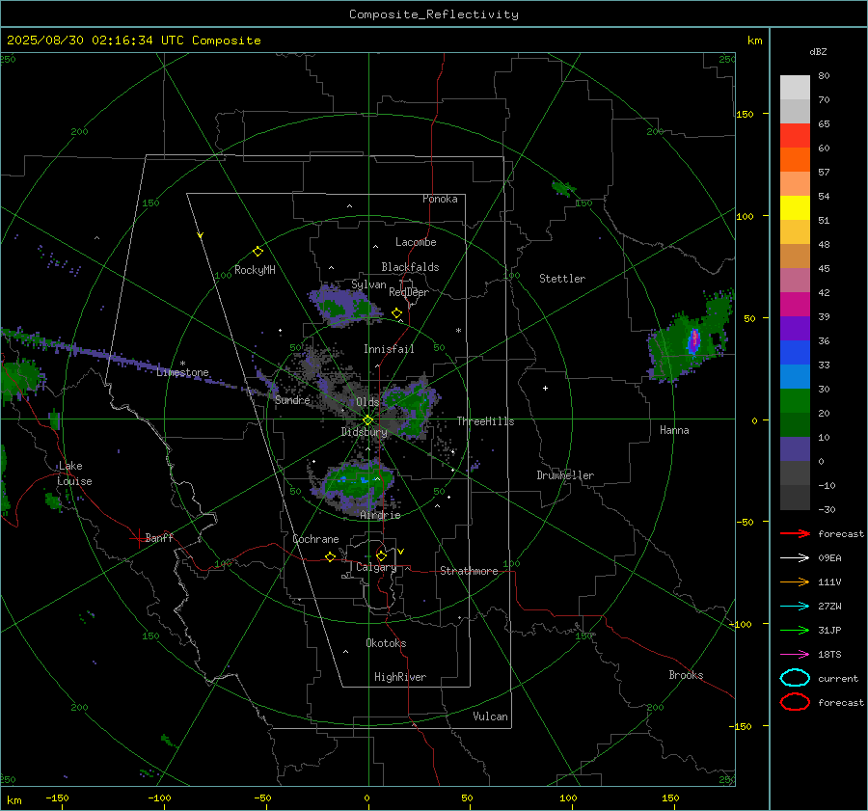Click the ThreeHills town label
The image size is (868, 811).
tap(485, 421)
